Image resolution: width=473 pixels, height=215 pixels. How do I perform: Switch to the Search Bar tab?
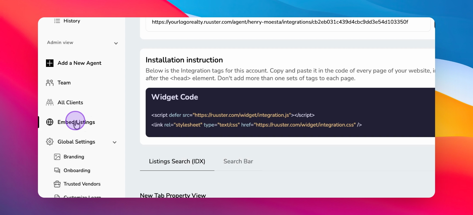[238, 162]
